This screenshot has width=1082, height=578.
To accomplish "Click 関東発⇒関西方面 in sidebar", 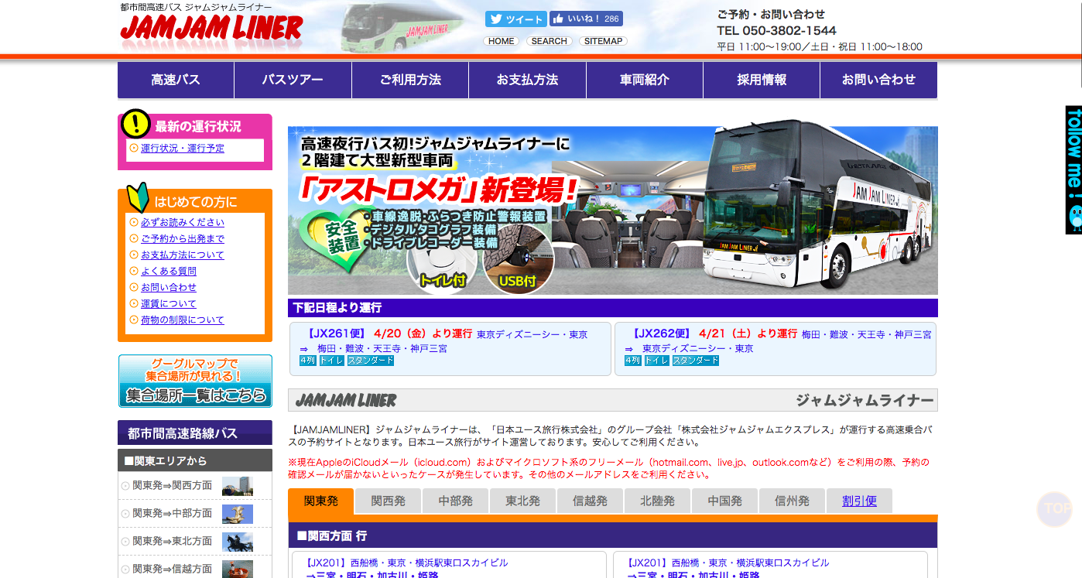I will tap(172, 485).
